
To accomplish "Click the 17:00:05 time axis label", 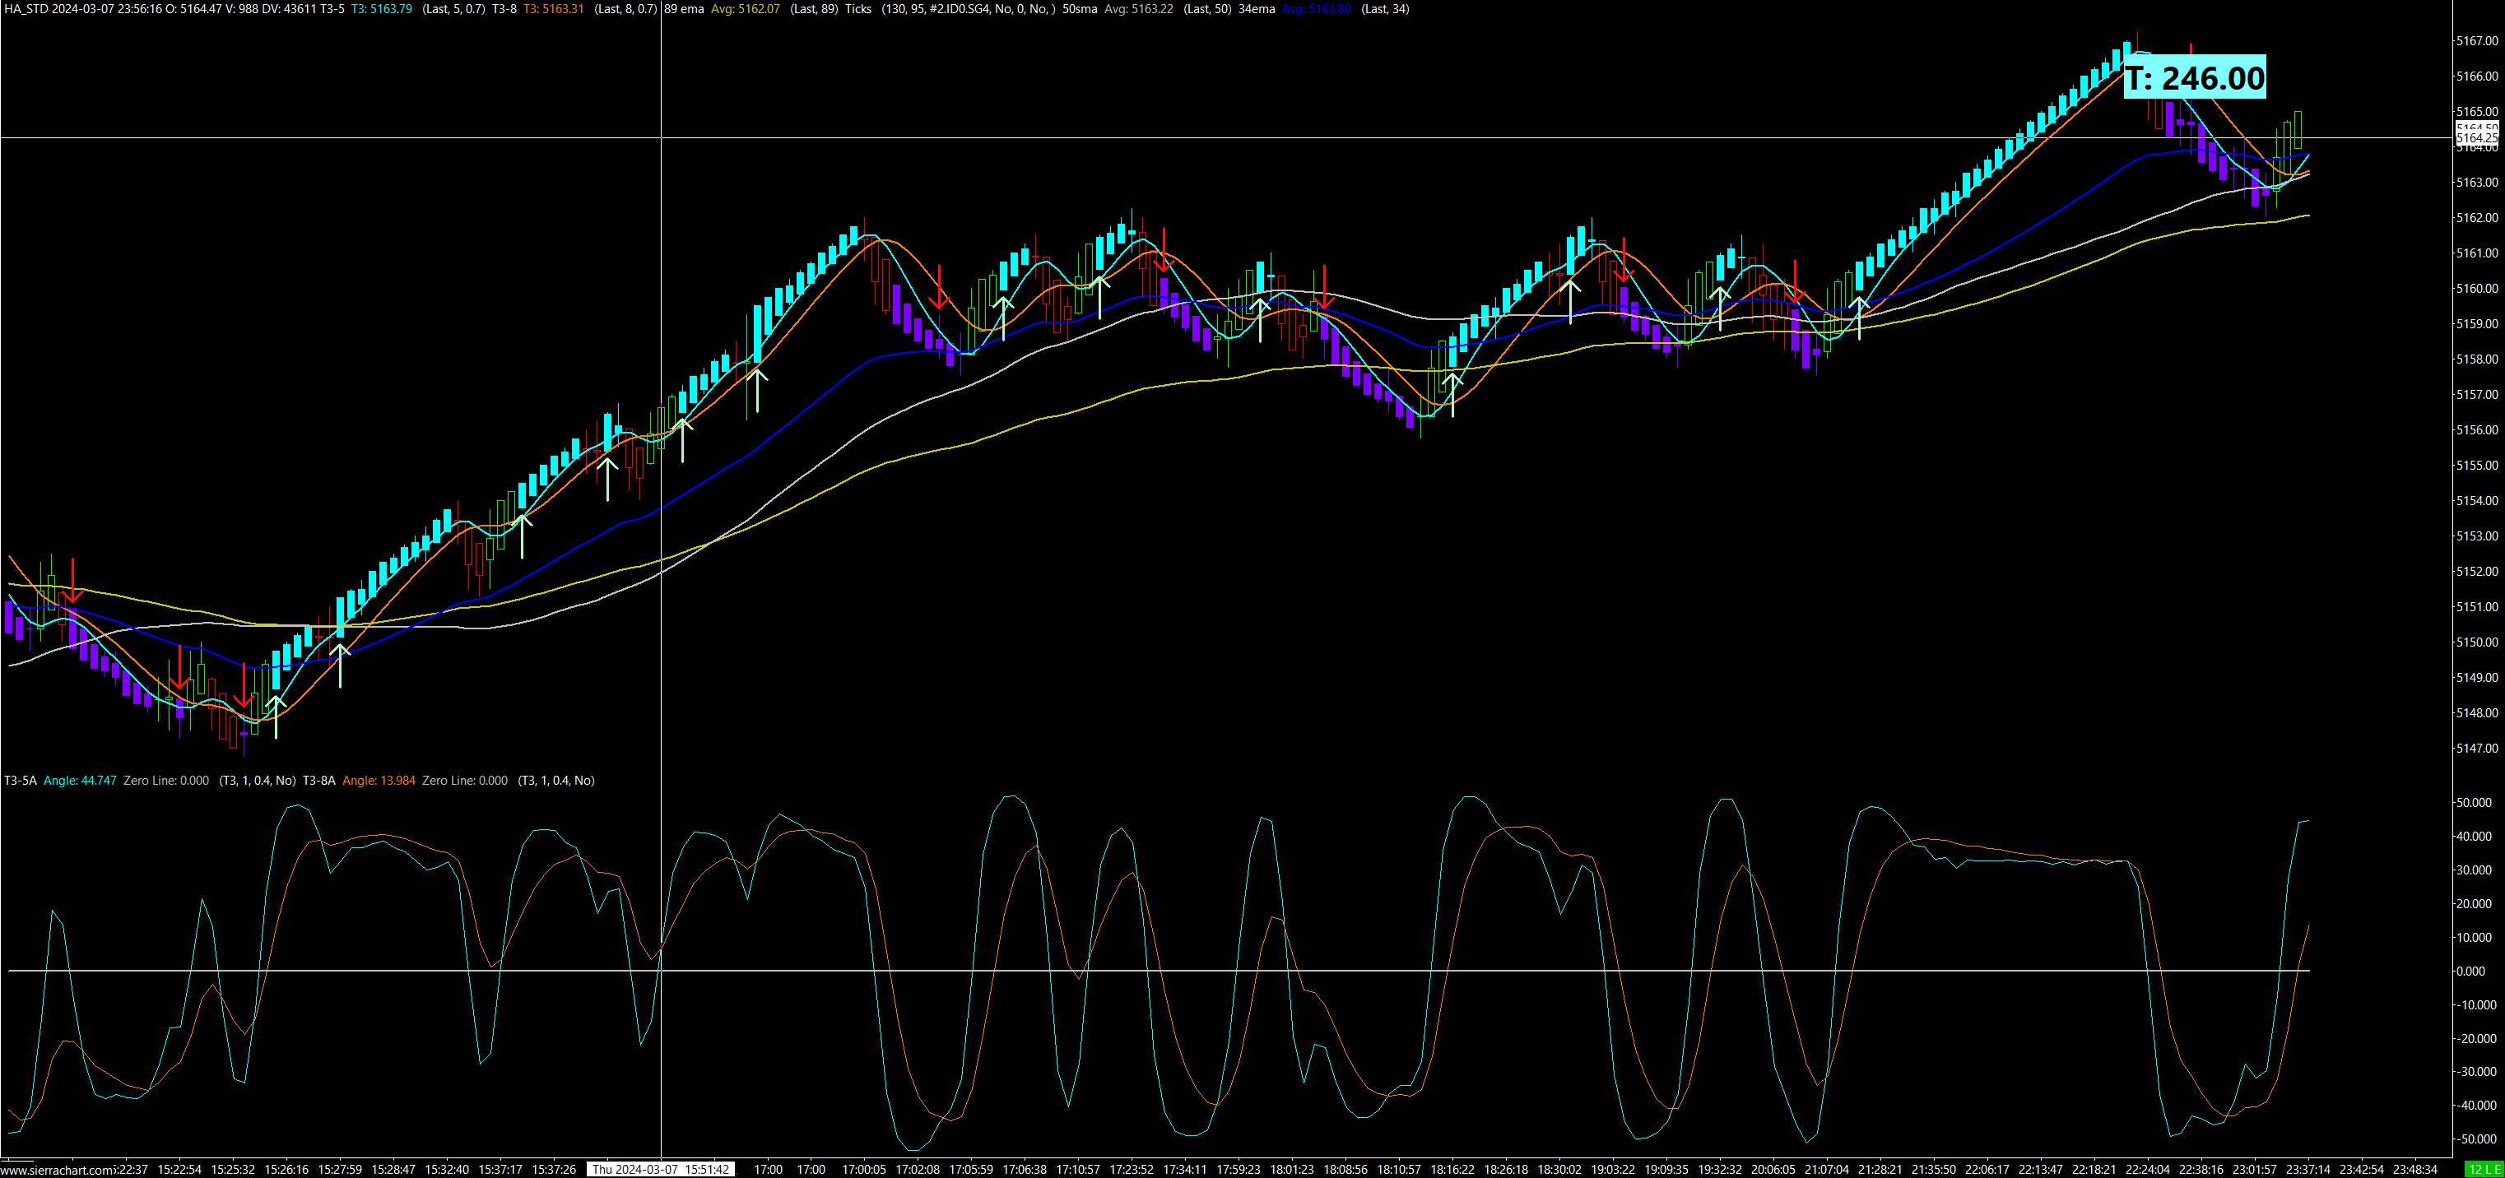I will 863,1169.
